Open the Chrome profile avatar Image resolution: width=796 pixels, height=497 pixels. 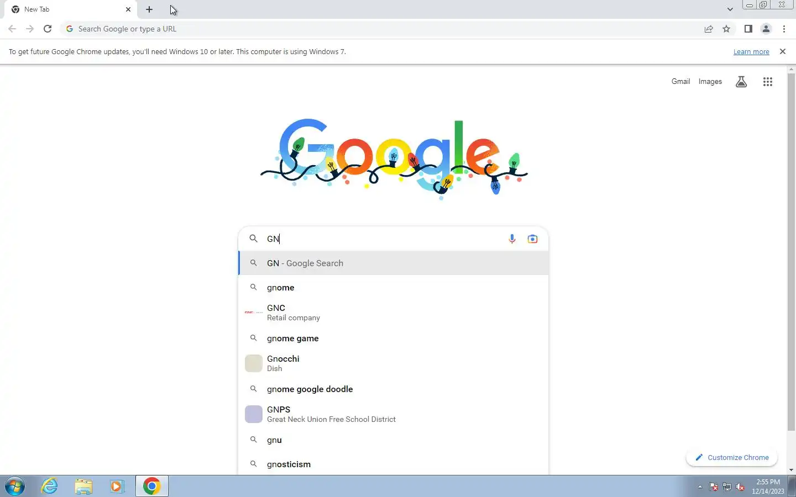point(766,29)
